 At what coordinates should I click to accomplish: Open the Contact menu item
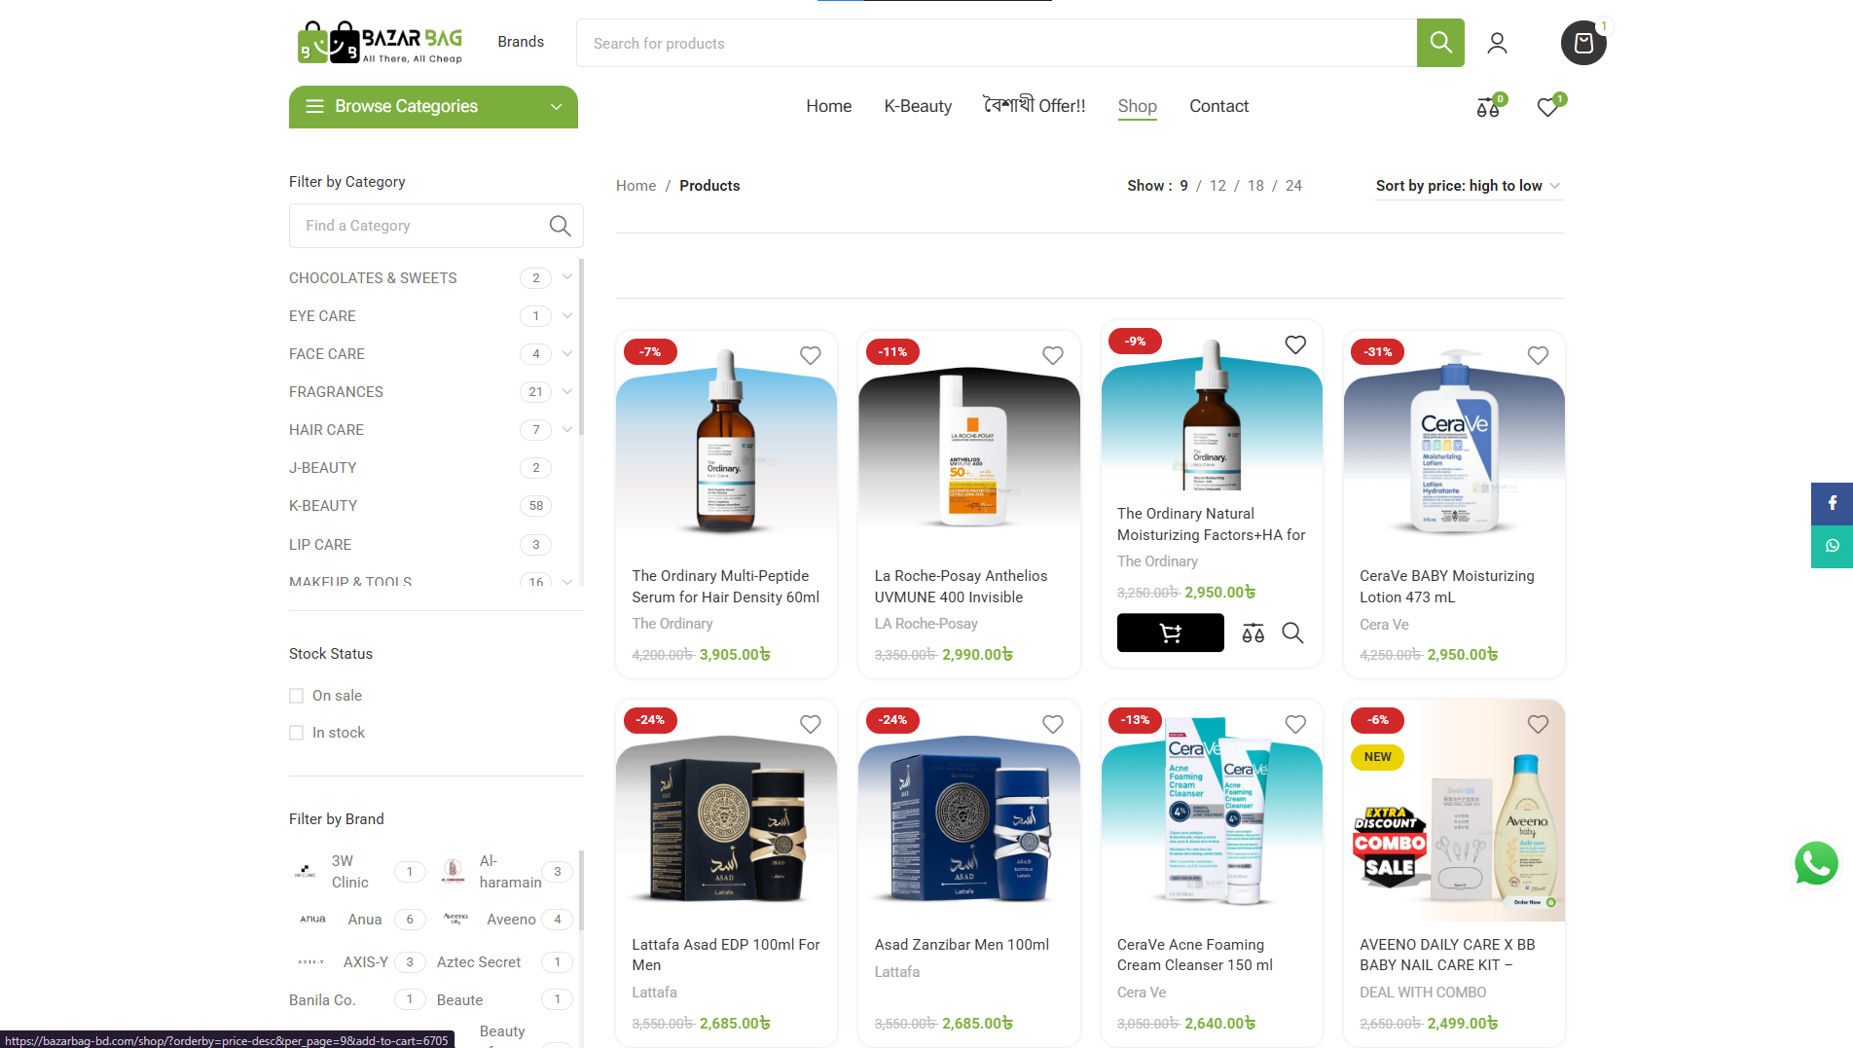pos(1218,106)
